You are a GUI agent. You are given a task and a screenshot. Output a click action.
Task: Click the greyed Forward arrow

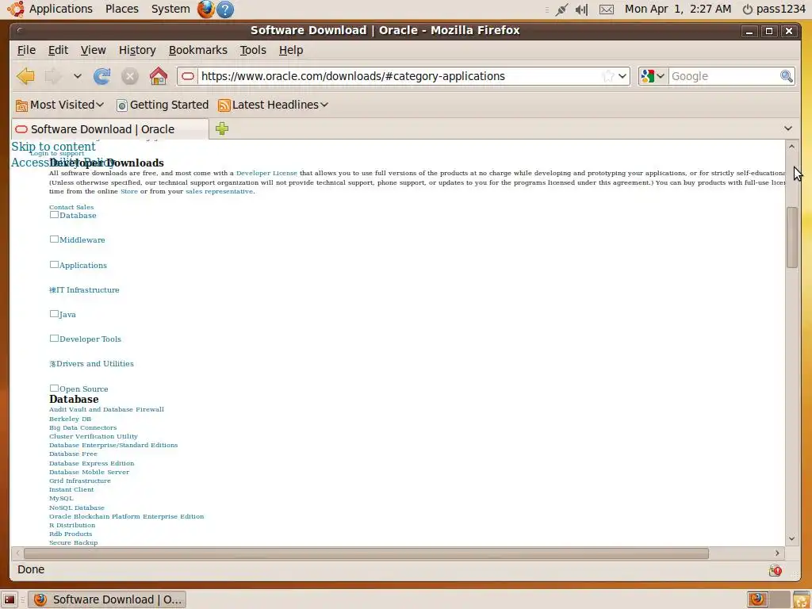pos(53,76)
